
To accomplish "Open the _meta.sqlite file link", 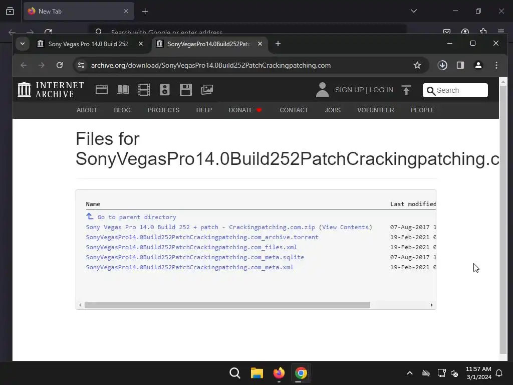I will point(195,257).
